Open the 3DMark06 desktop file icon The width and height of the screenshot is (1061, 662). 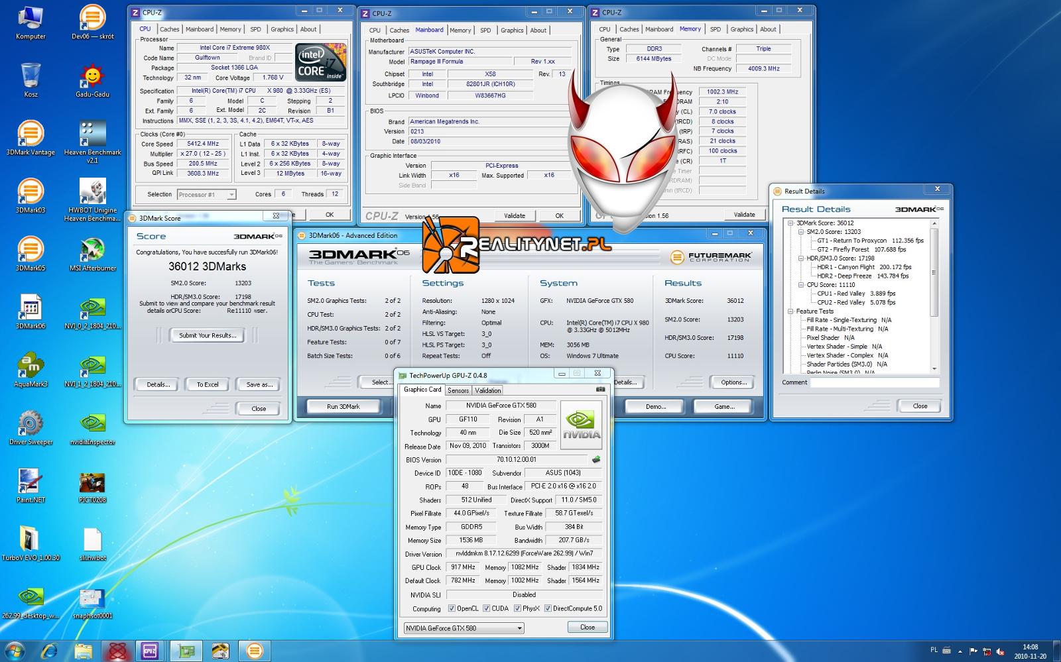pyautogui.click(x=31, y=311)
